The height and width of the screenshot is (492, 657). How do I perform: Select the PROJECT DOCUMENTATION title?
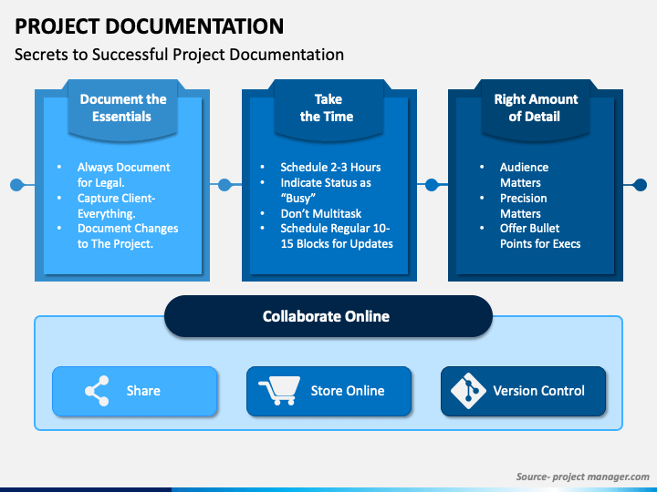(149, 26)
